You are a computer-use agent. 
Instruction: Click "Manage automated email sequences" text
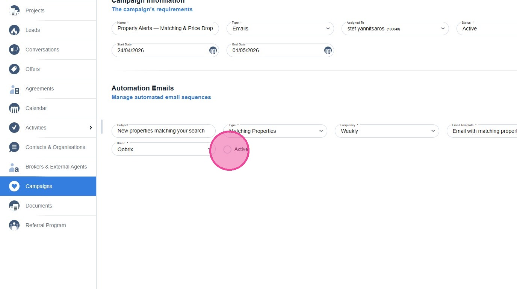tap(161, 97)
